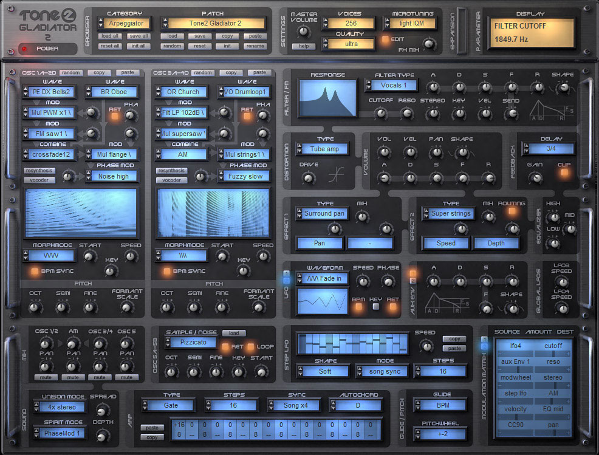
Task: Toggle RET in the OSC 3A-4D section
Action: 247,117
